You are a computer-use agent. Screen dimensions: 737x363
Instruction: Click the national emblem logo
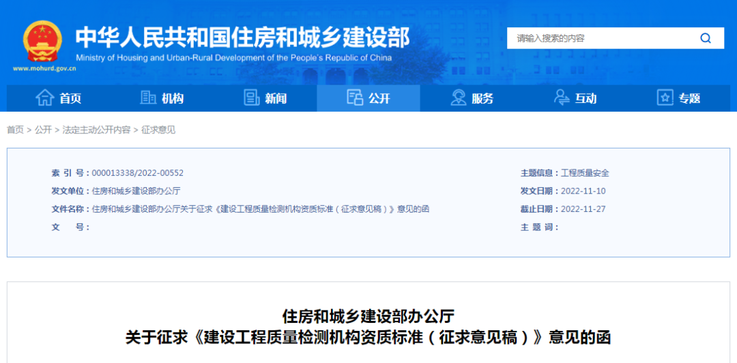click(x=42, y=42)
